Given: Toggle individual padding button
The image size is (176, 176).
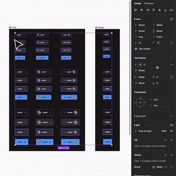Looking at the screenshot, I should click(x=172, y=77).
